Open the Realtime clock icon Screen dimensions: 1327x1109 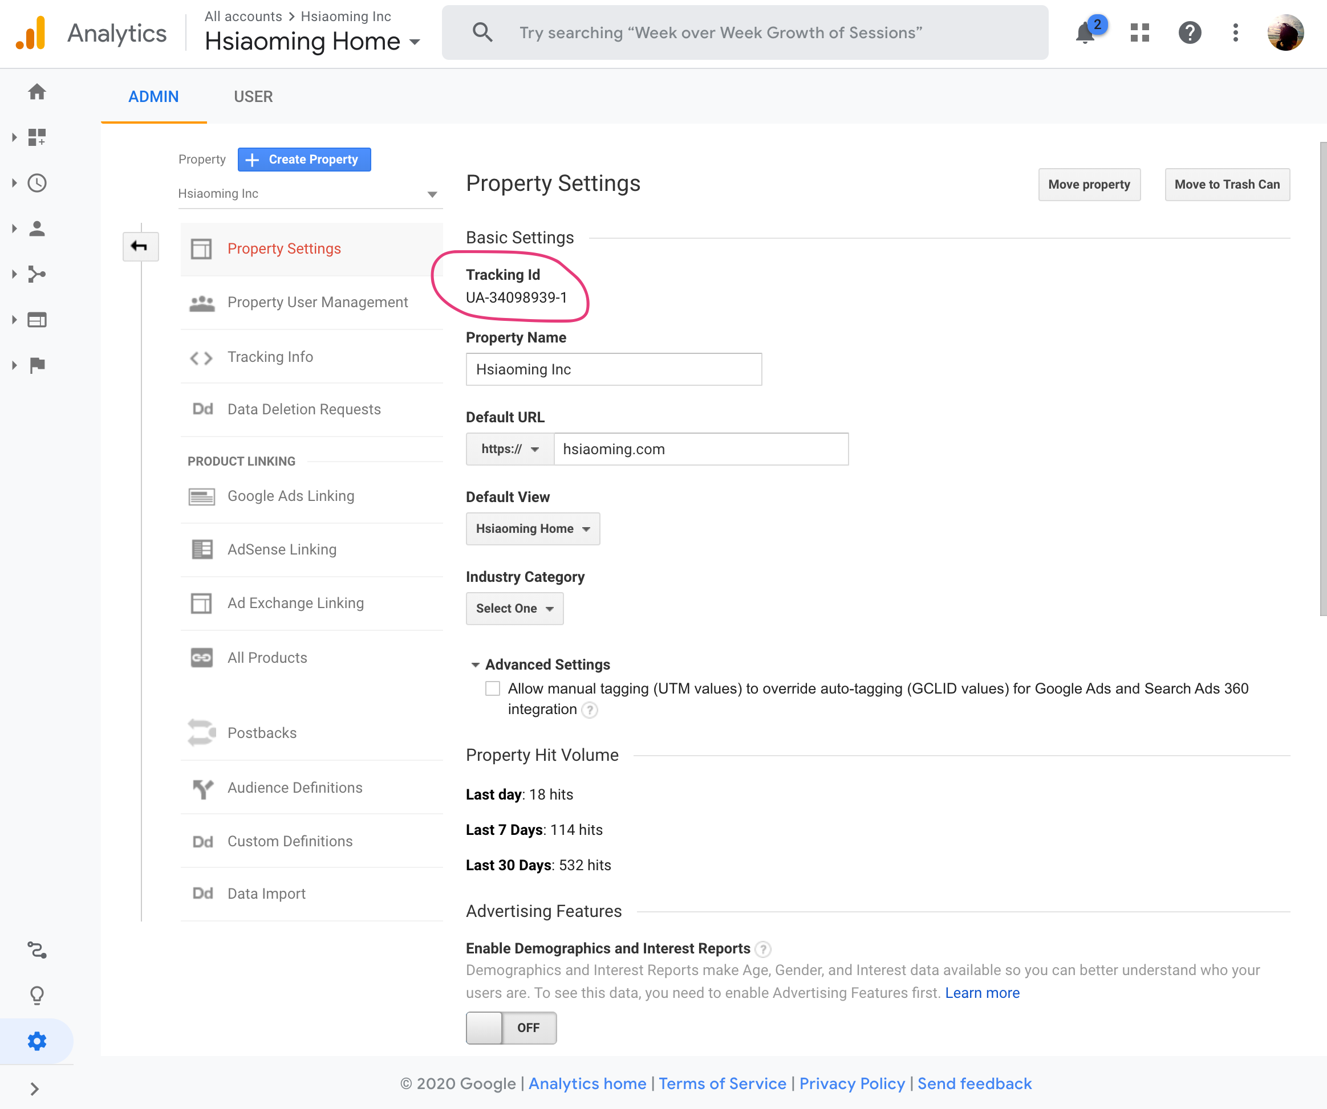(x=37, y=183)
